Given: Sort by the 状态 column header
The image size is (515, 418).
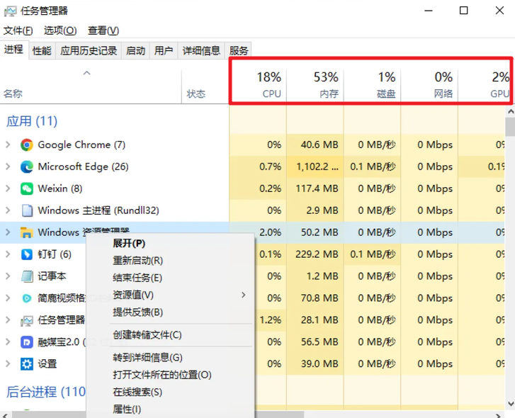Looking at the screenshot, I should point(205,86).
